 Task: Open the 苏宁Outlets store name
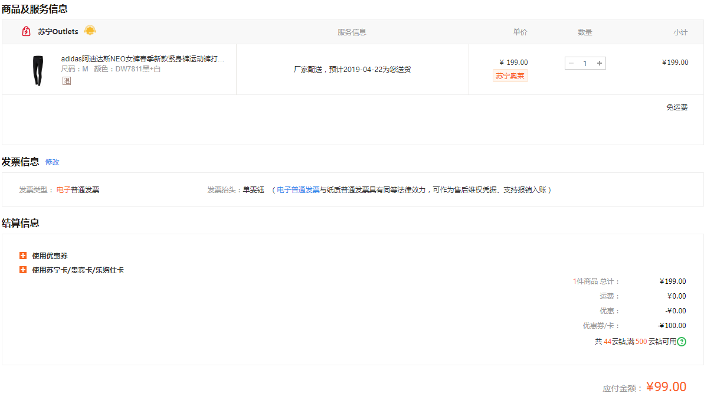pyautogui.click(x=58, y=31)
